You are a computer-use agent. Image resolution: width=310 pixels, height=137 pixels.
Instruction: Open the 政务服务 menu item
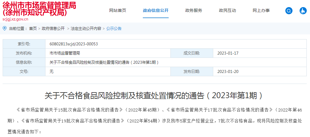[194, 11]
